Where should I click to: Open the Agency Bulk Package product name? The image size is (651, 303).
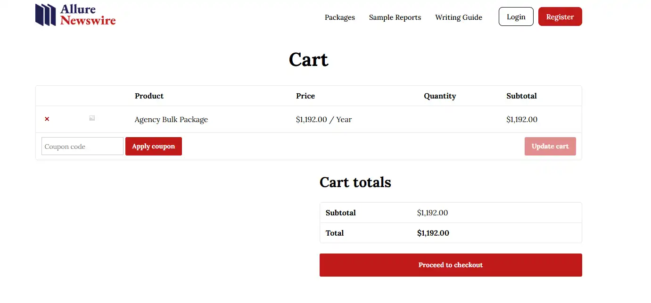(171, 120)
